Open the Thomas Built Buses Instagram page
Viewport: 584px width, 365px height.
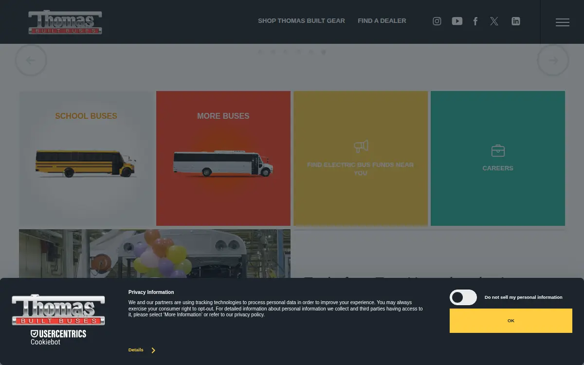tap(437, 21)
